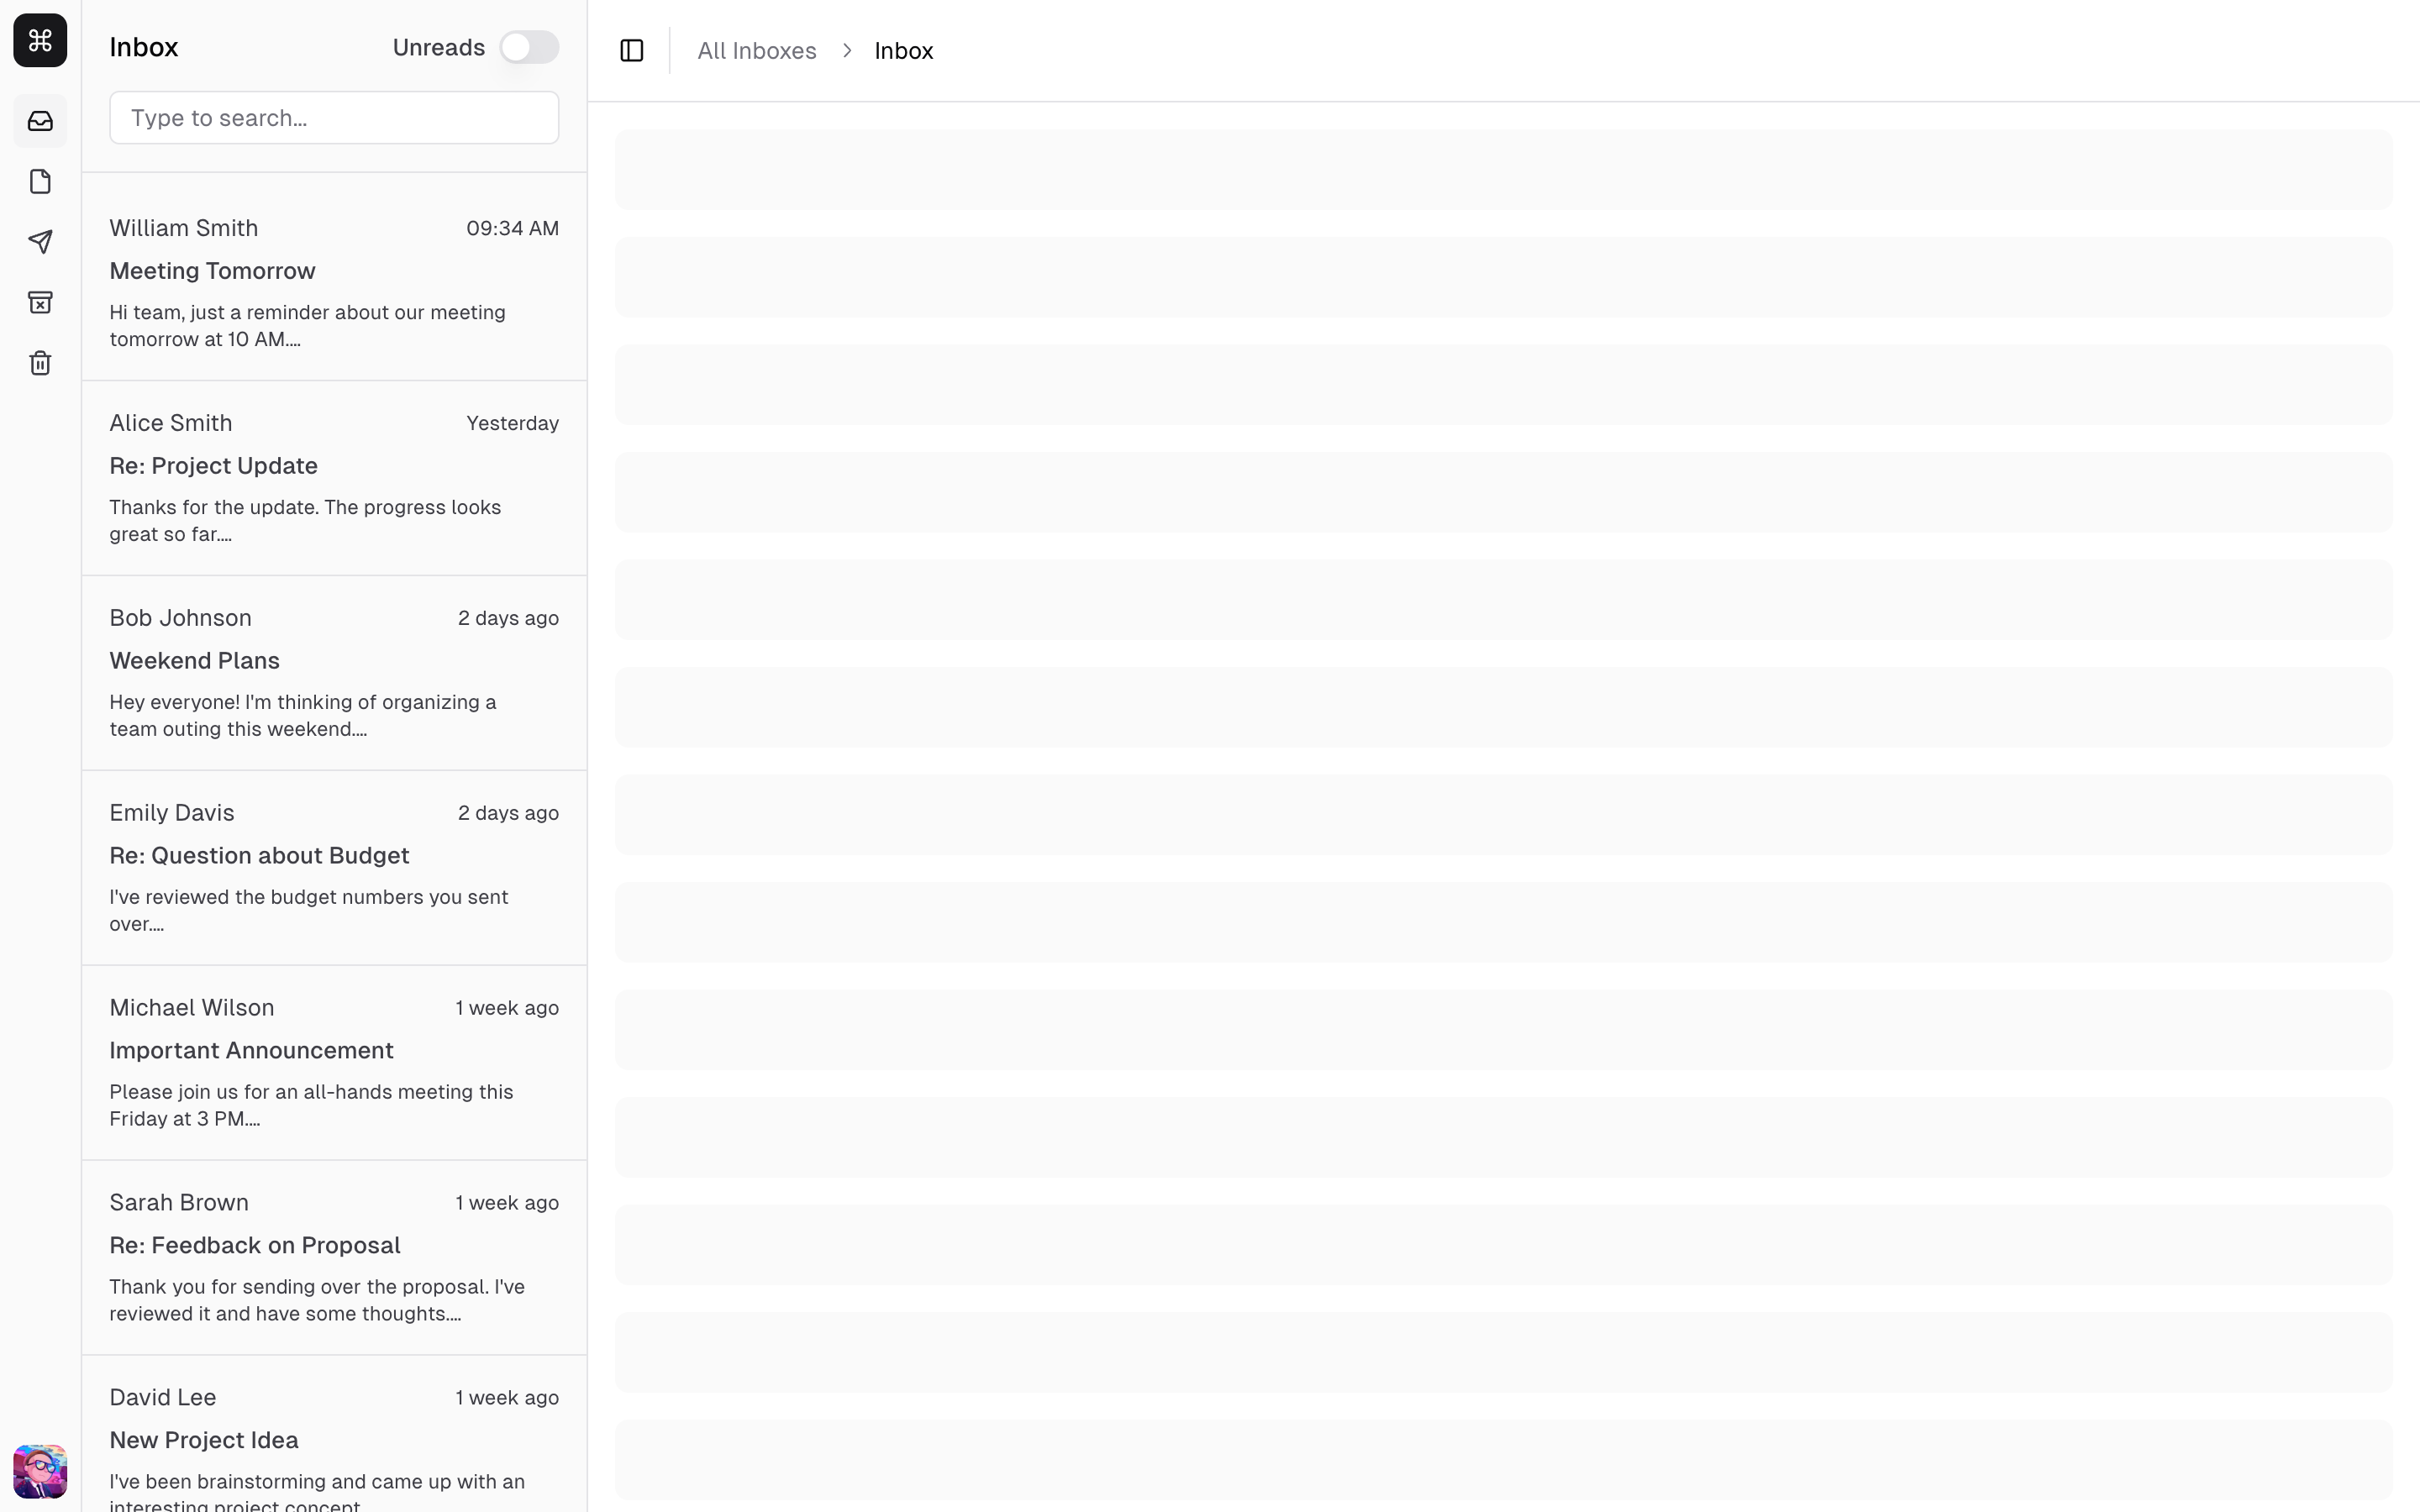Open Alice Smith's Re: Project Update email

click(x=334, y=477)
